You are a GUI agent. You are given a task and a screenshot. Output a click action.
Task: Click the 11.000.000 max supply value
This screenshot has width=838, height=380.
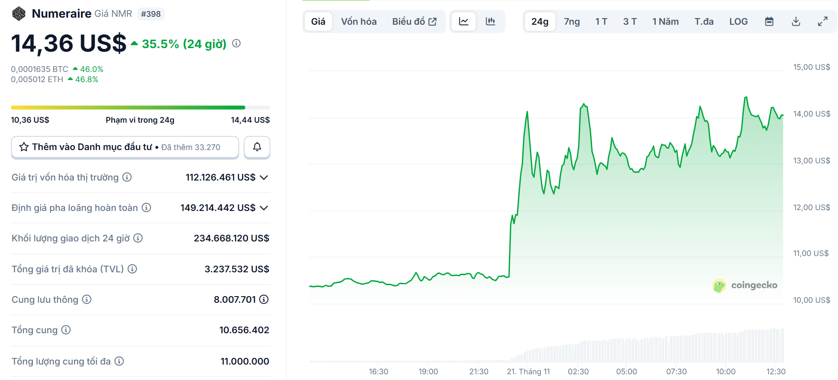[245, 361]
